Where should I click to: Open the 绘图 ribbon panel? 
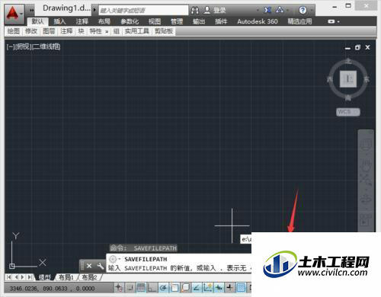point(14,31)
